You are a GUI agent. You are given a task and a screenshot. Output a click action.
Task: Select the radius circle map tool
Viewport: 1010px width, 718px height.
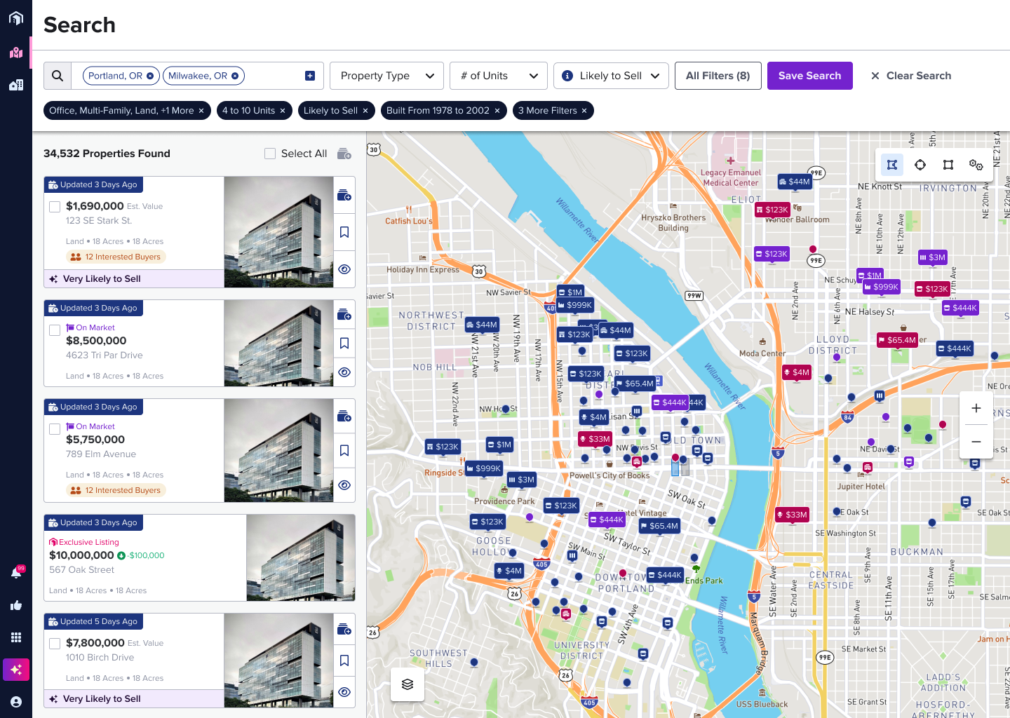[x=920, y=165]
